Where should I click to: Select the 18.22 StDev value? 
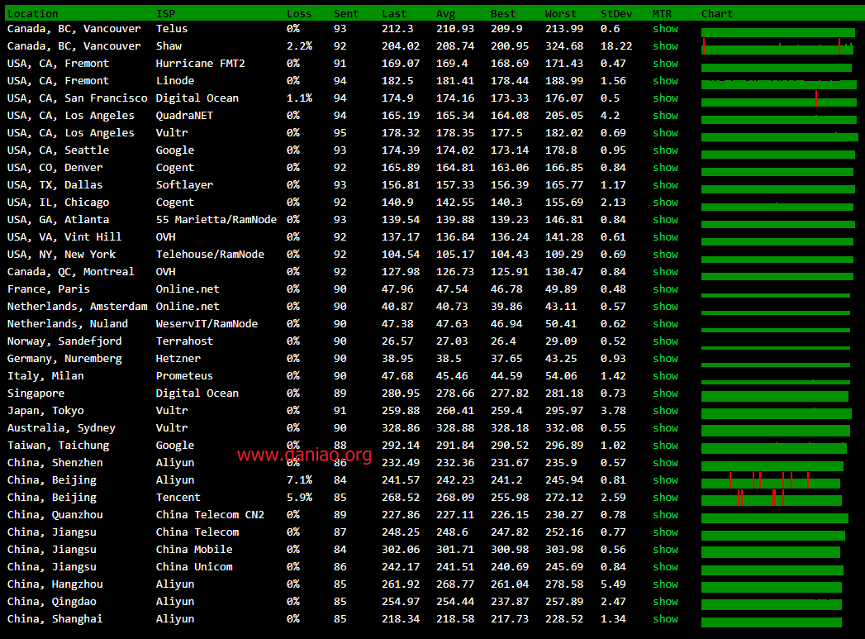click(616, 45)
